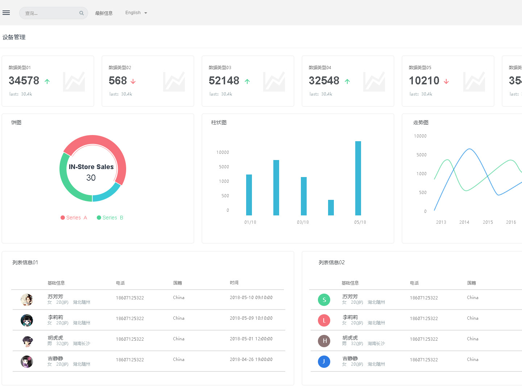The image size is (522, 391).
Task: Click the red down arrow beside 10210
Action: pos(446,81)
